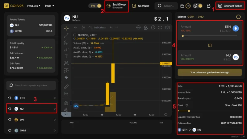The image size is (247, 139).
Task: Select the pattern drawing tool
Action: pyautogui.click(x=66, y=63)
